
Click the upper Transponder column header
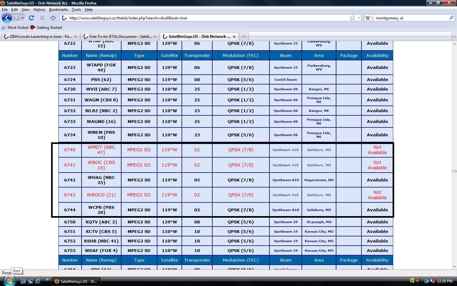(197, 55)
